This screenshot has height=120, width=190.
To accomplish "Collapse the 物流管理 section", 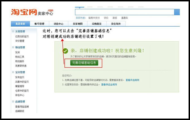I will click(13, 48).
